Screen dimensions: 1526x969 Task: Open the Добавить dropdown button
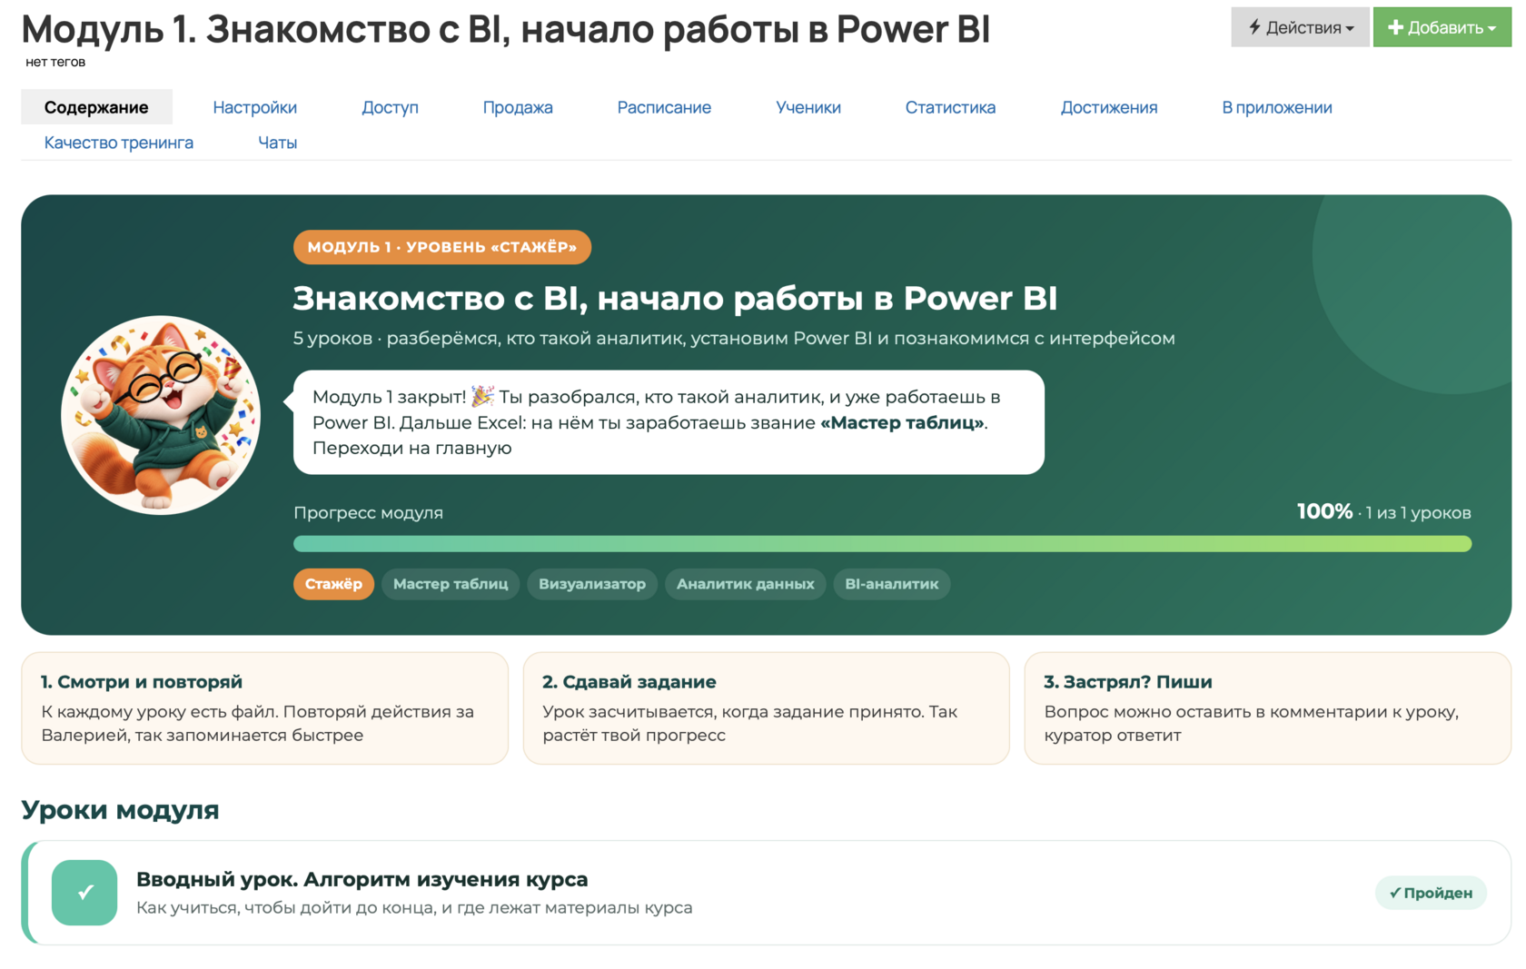click(1442, 27)
